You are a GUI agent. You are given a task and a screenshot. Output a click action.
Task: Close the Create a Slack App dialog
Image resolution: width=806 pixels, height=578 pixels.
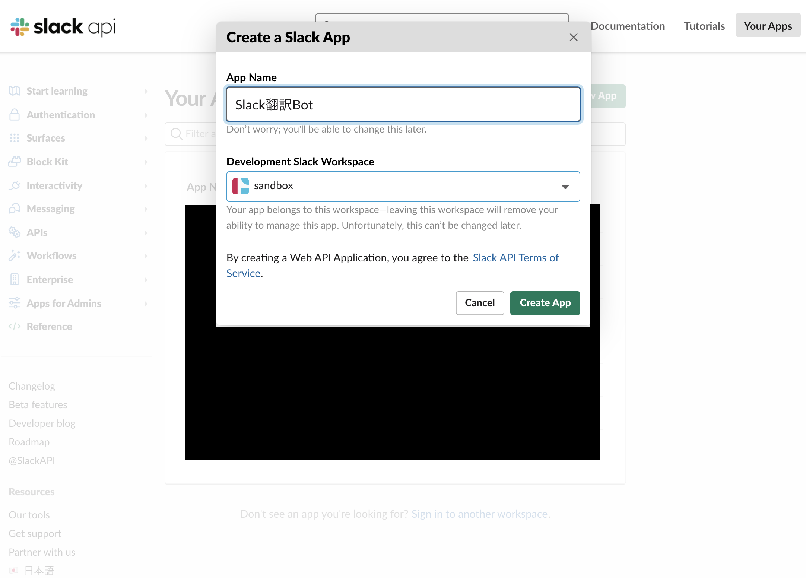(x=574, y=37)
